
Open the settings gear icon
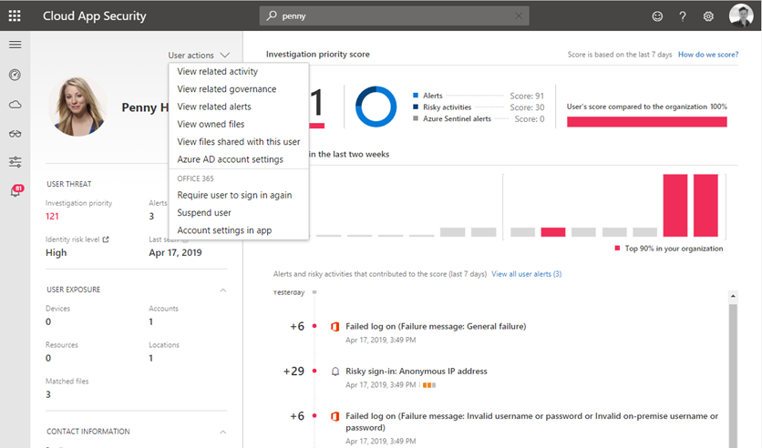pos(708,16)
